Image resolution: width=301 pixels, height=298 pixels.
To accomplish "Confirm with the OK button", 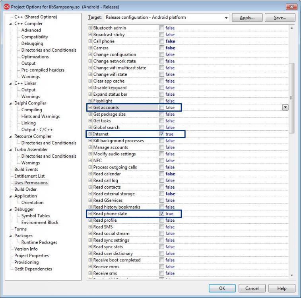I will (x=222, y=288).
